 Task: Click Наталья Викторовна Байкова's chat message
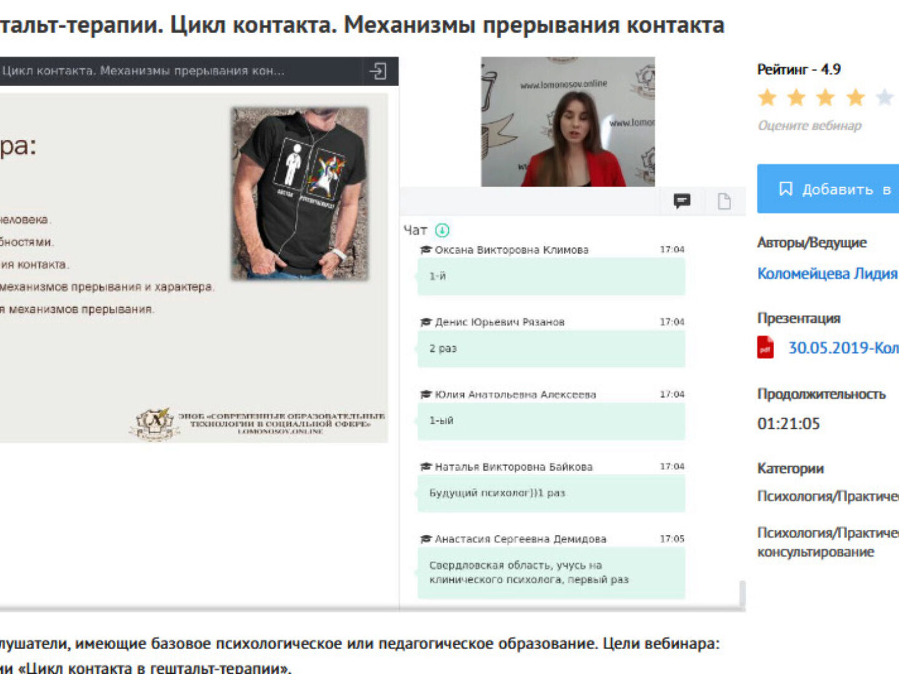(x=551, y=493)
